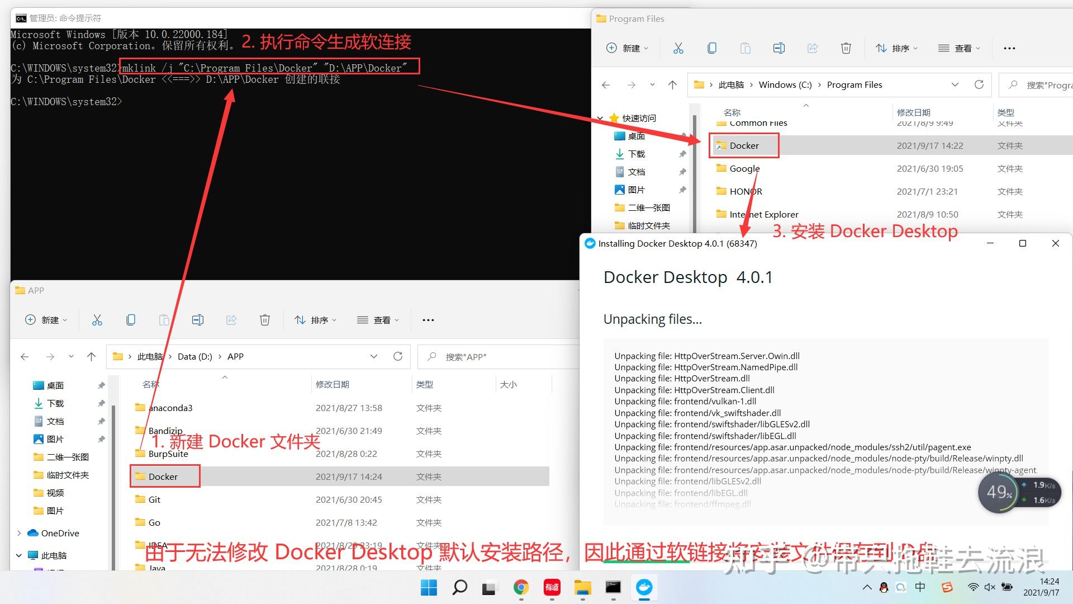Go back in the APP window
1073x604 pixels.
click(25, 357)
